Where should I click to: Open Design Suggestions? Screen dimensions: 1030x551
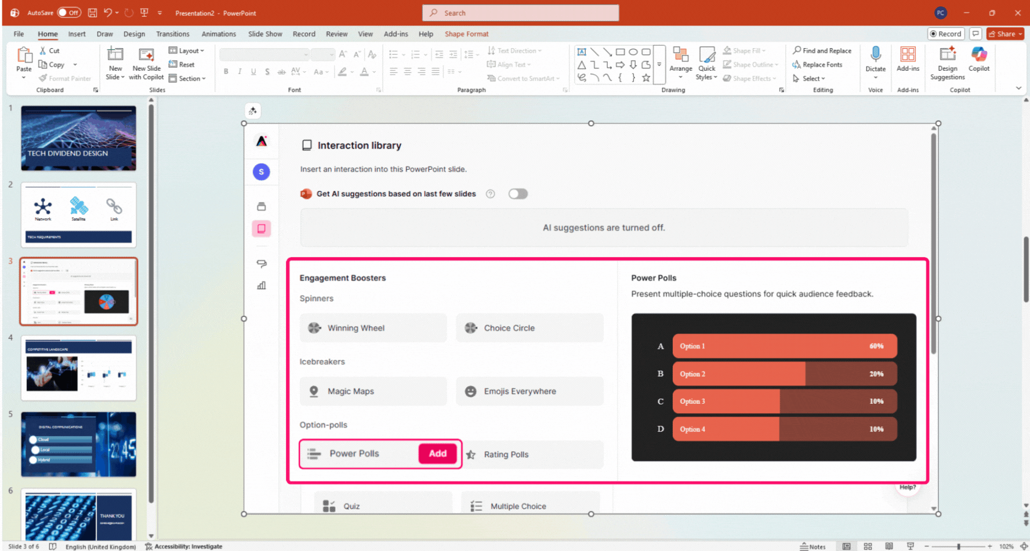(948, 63)
